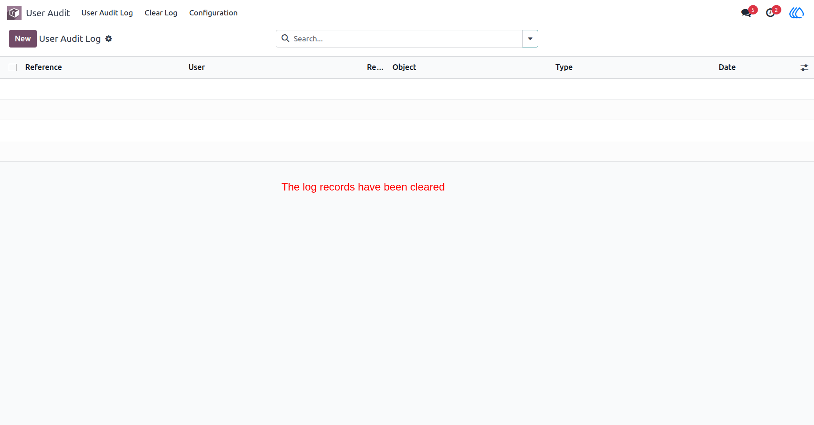
Task: Open the Configuration menu
Action: pyautogui.click(x=213, y=13)
